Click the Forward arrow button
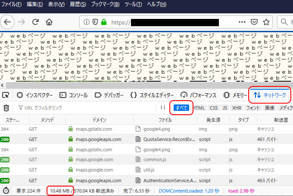Screen dimensions: 293x196 click(x=22, y=22)
